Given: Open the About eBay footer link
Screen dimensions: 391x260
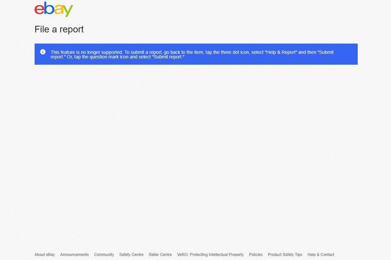Looking at the screenshot, I should 45,255.
